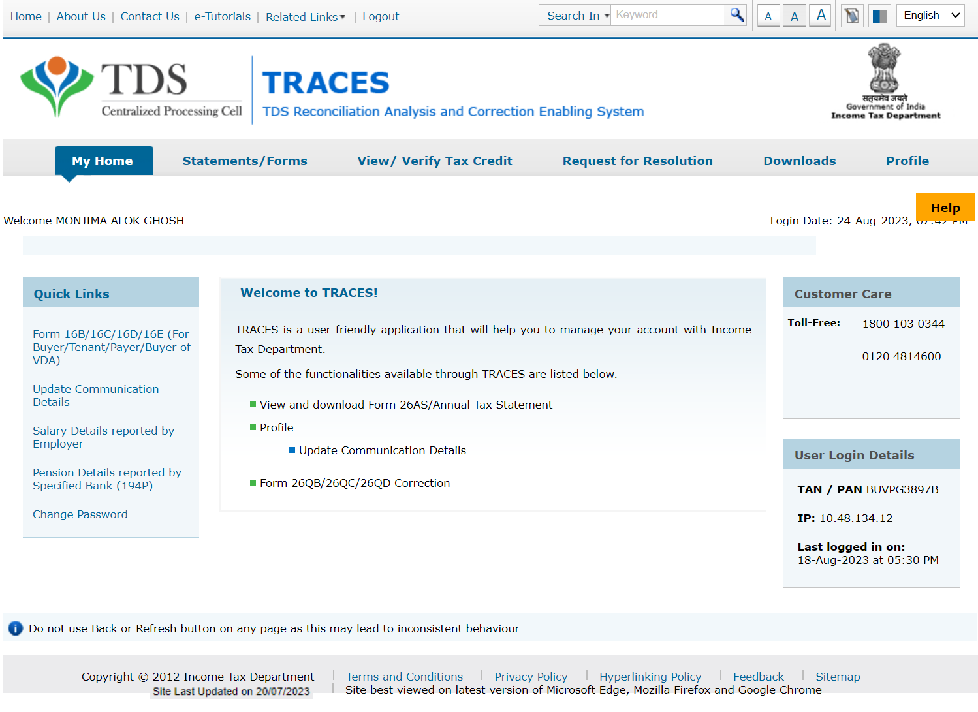Click the search magnifier icon
978x712 pixels.
pos(736,14)
